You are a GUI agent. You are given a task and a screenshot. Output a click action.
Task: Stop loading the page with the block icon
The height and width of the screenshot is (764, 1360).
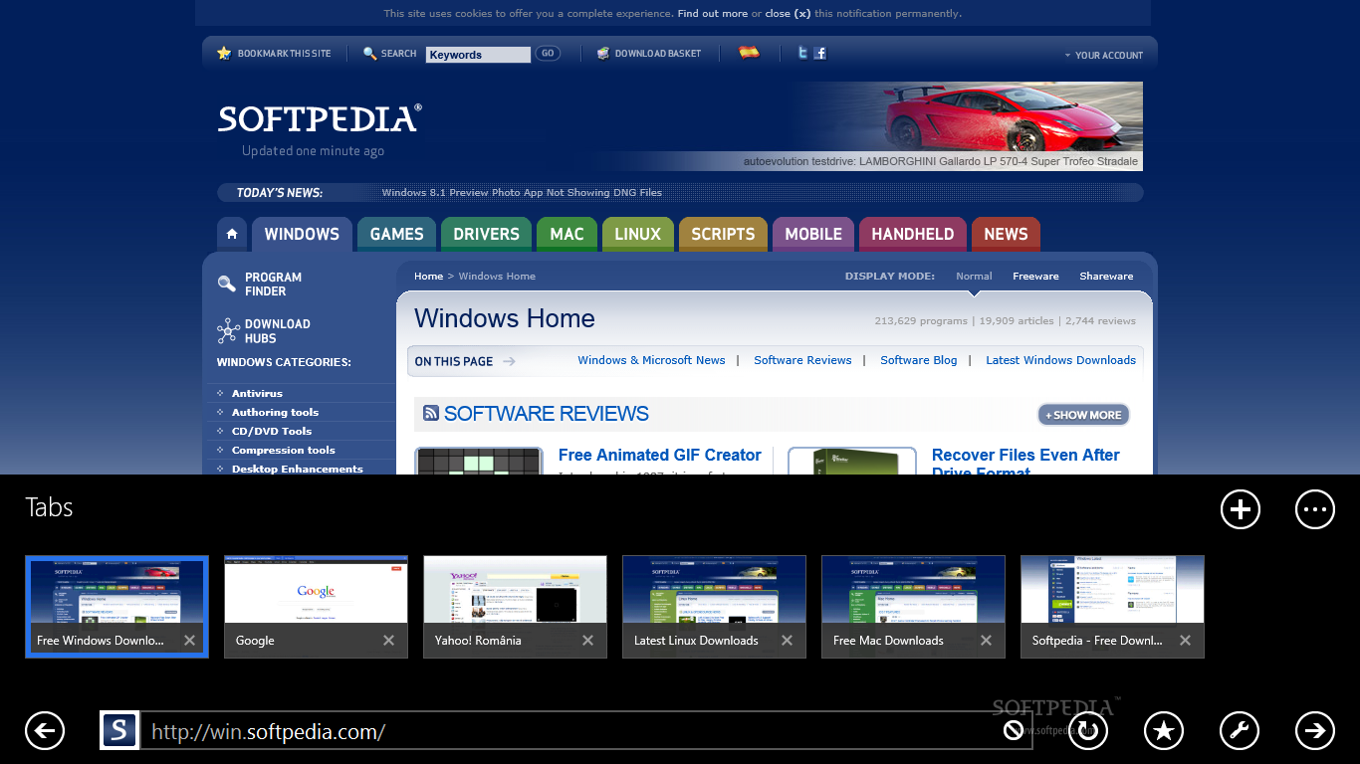point(1012,730)
